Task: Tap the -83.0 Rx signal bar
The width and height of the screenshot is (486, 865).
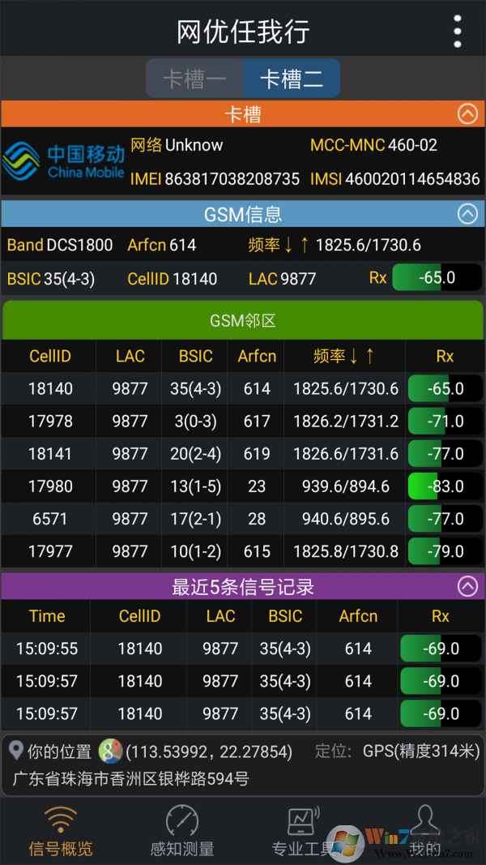Action: click(445, 486)
